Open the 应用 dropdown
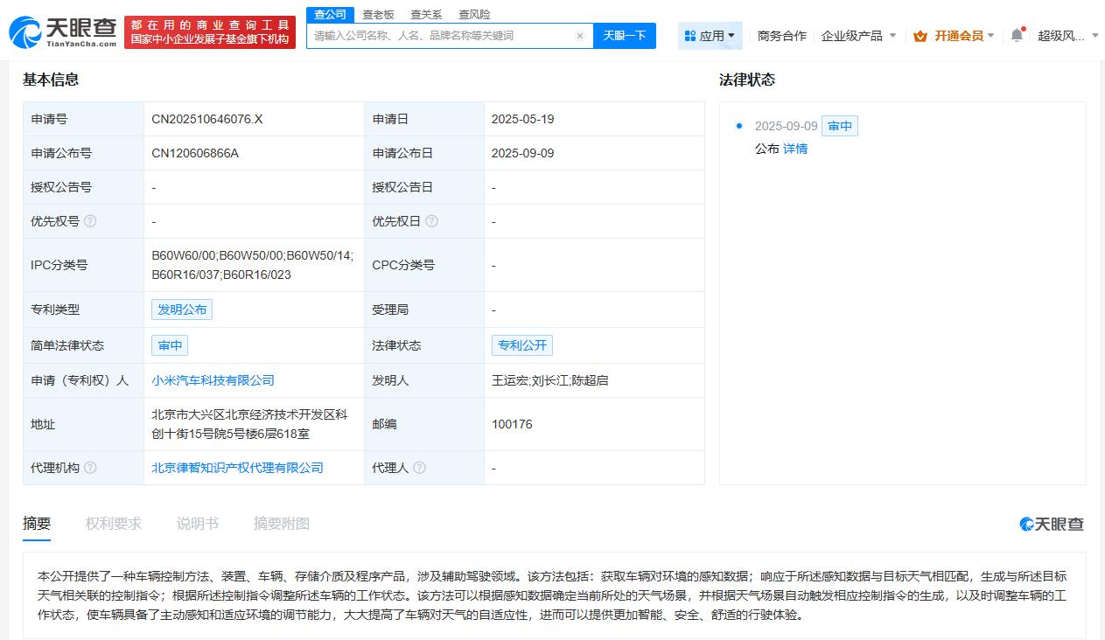The width and height of the screenshot is (1105, 640). tap(710, 36)
